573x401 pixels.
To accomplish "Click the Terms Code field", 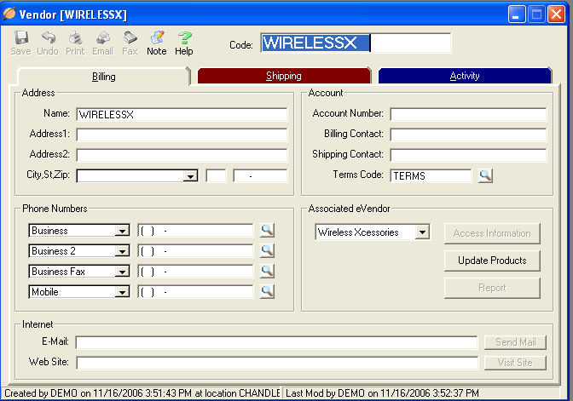I will click(x=431, y=175).
